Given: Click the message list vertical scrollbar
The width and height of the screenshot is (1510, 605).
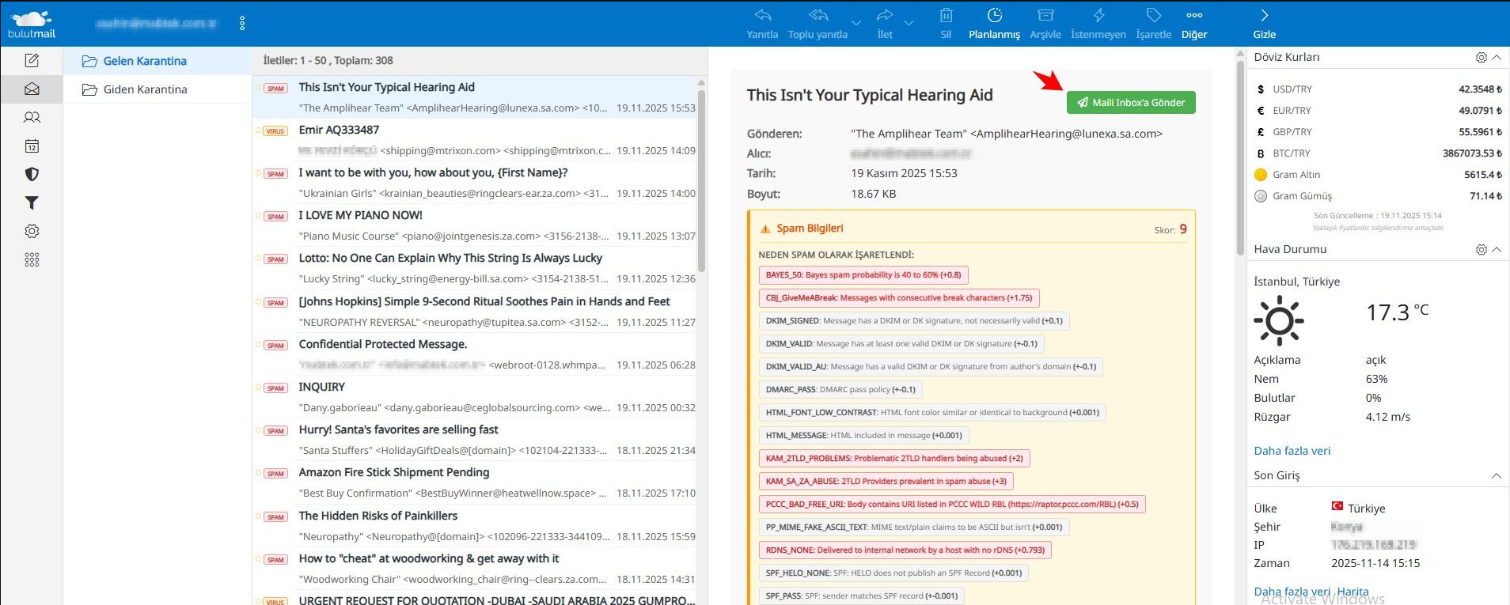Looking at the screenshot, I should click(x=701, y=182).
